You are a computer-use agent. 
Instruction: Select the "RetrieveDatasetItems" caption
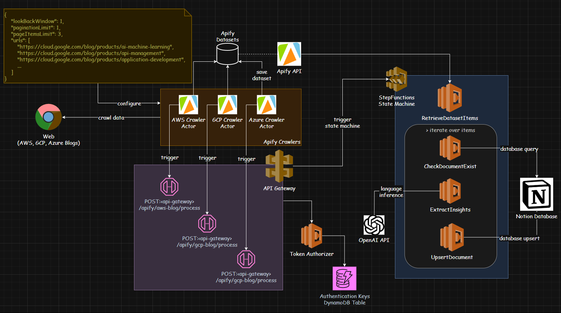[x=450, y=118]
